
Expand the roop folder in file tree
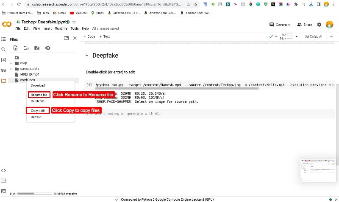11,63
